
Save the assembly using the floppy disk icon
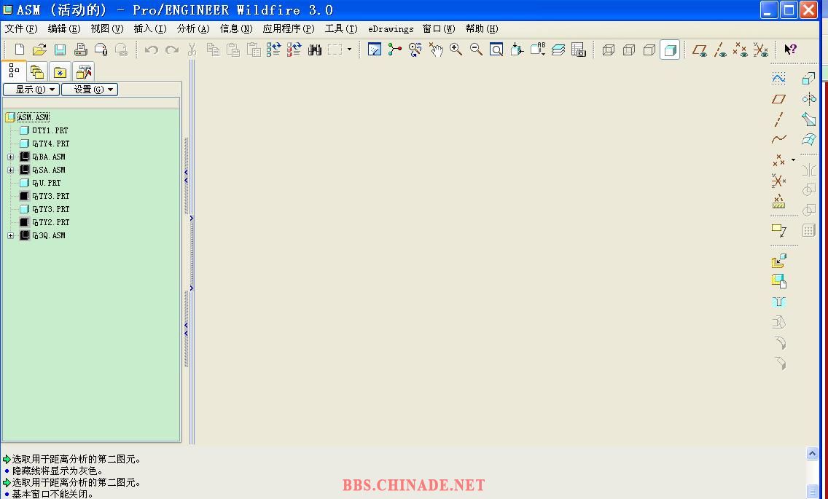coord(60,50)
